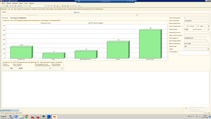Expand the toolbar search field dropdown arrow

(45, 6)
